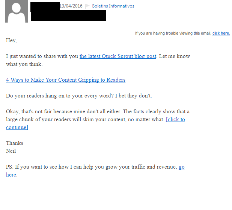Open the 'click here.' view-in-browser link
Screen dimensions: 232x210
(x=221, y=33)
